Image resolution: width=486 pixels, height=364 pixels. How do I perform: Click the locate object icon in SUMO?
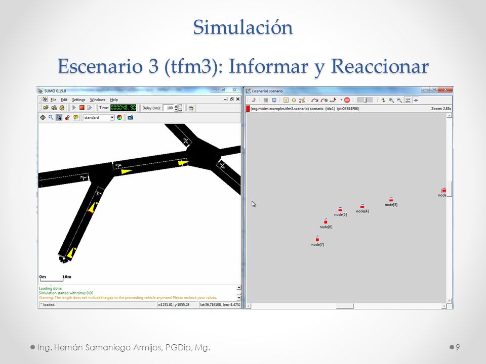point(67,118)
